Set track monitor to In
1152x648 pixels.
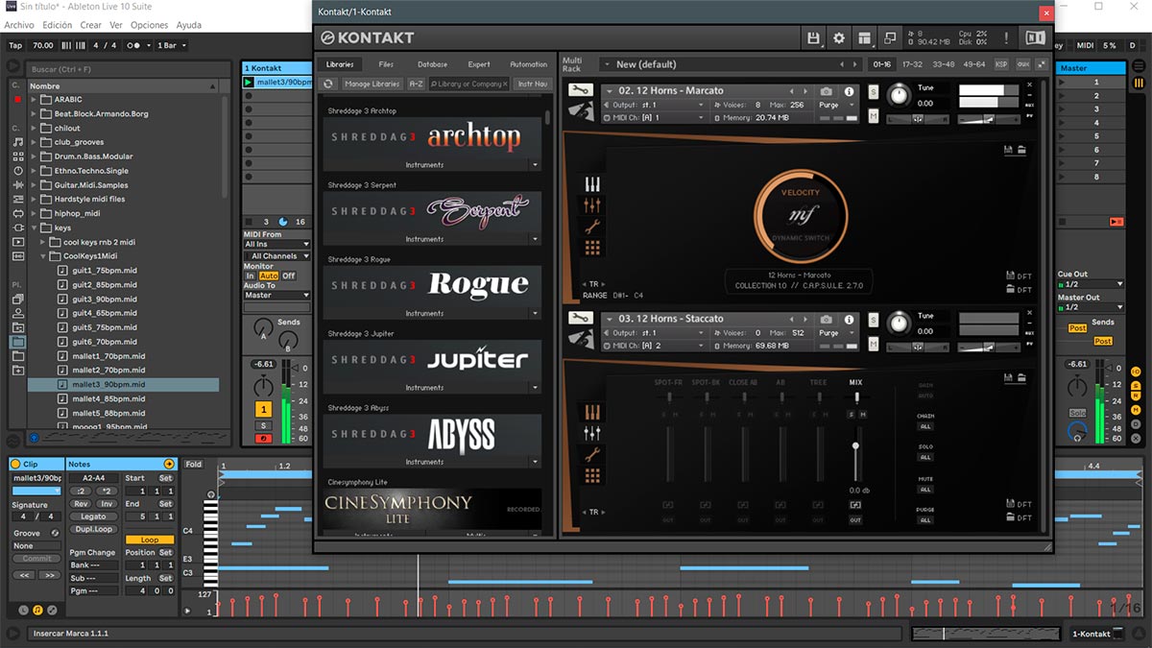point(251,276)
